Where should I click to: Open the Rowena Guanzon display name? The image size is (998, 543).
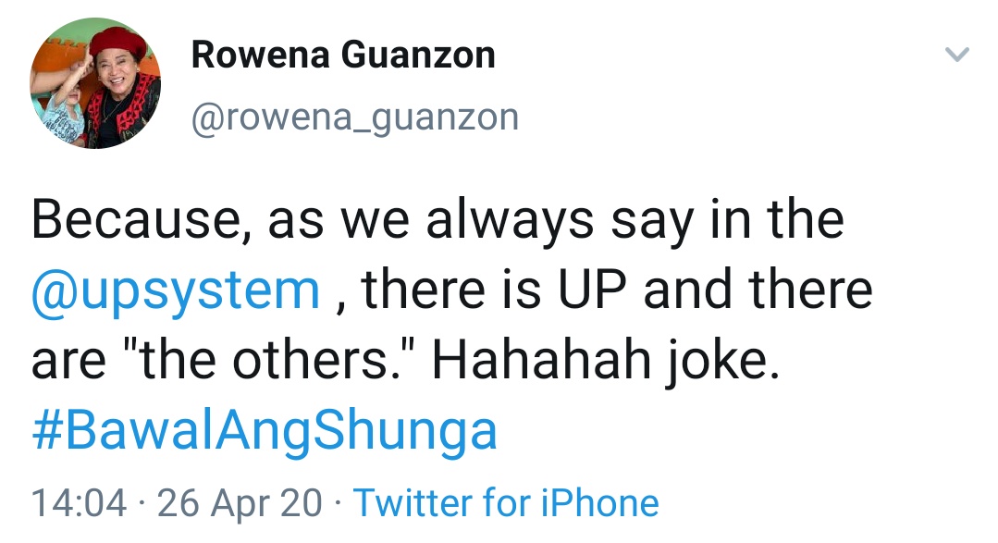[x=343, y=56]
